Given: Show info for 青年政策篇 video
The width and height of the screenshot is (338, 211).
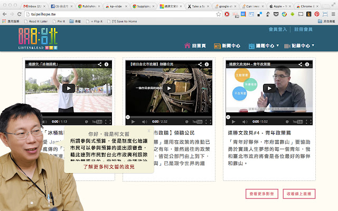Looking at the screenshot, I should pyautogui.click(x=307, y=64).
